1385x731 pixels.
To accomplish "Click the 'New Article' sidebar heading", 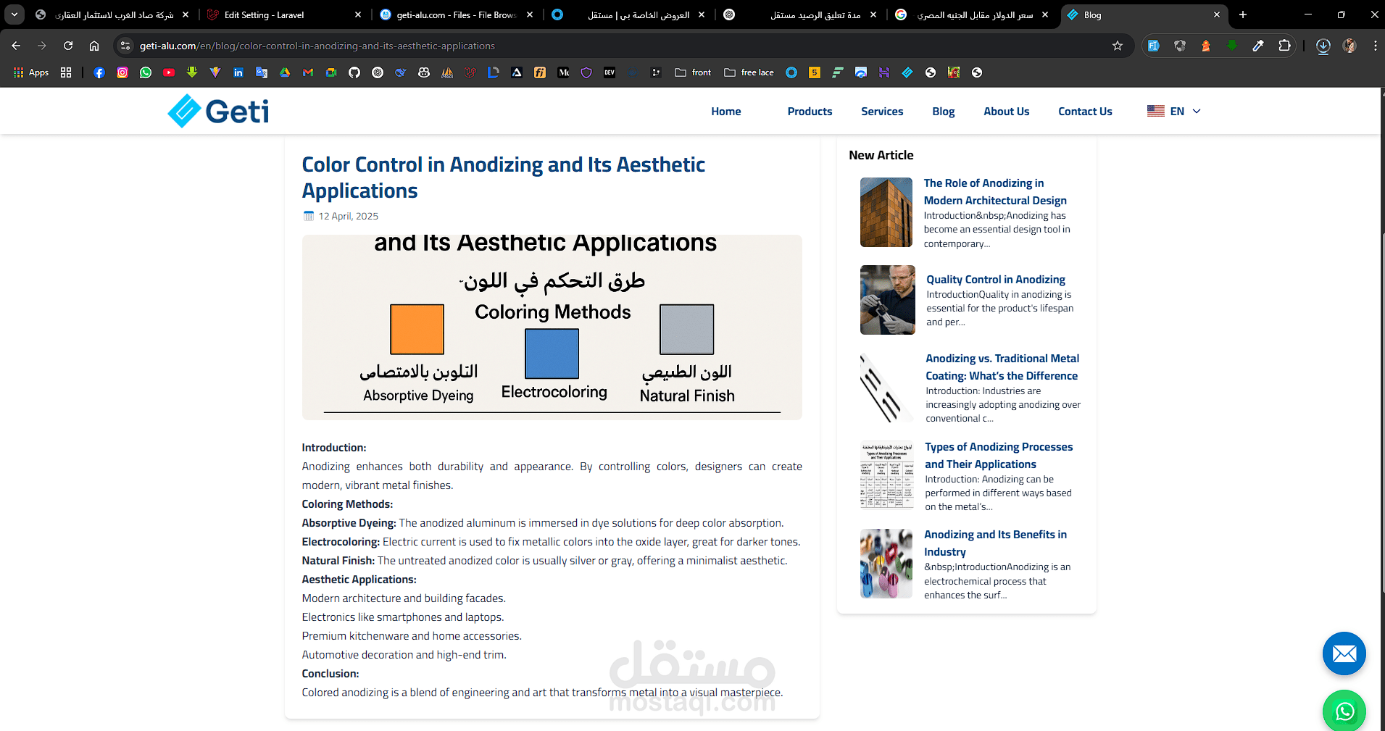I will (x=881, y=155).
